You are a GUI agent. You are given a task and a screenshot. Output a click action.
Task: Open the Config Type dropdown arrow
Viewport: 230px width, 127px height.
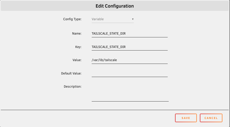click(x=133, y=19)
